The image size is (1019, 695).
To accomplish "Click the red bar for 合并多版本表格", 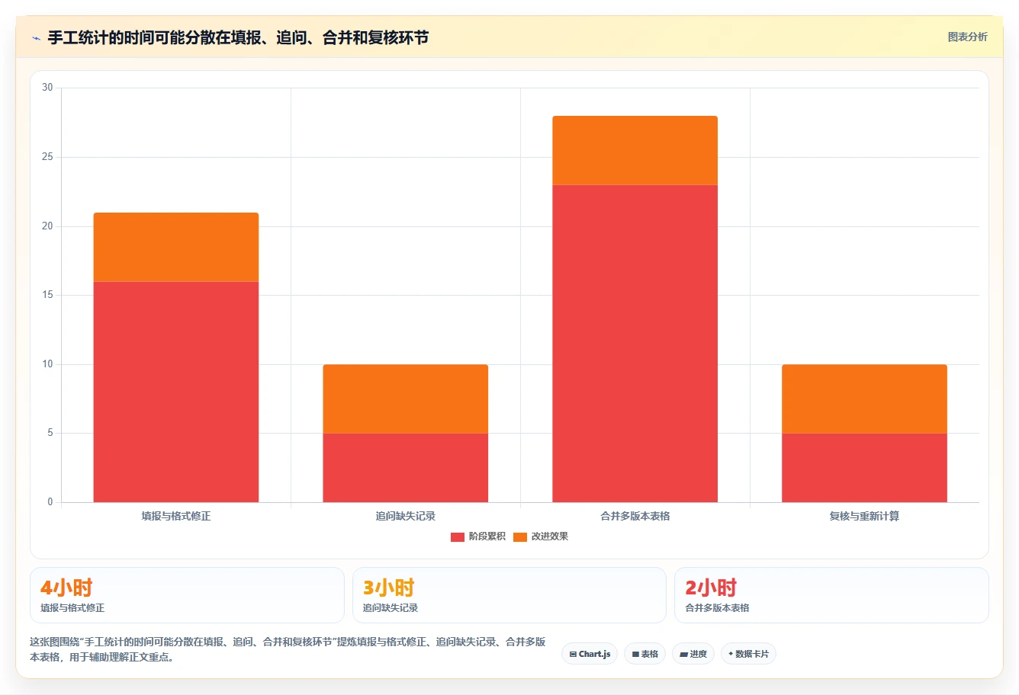I will pyautogui.click(x=635, y=344).
